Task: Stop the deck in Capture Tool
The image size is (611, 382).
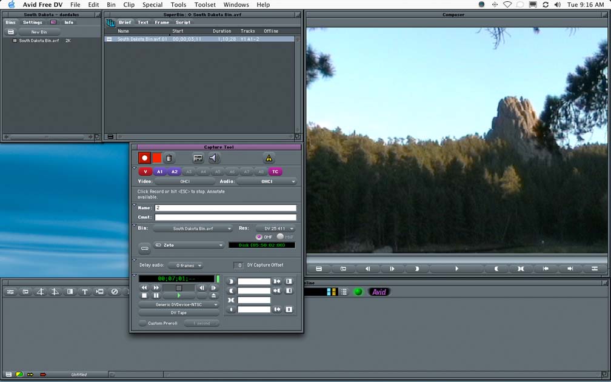Action: pyautogui.click(x=144, y=295)
